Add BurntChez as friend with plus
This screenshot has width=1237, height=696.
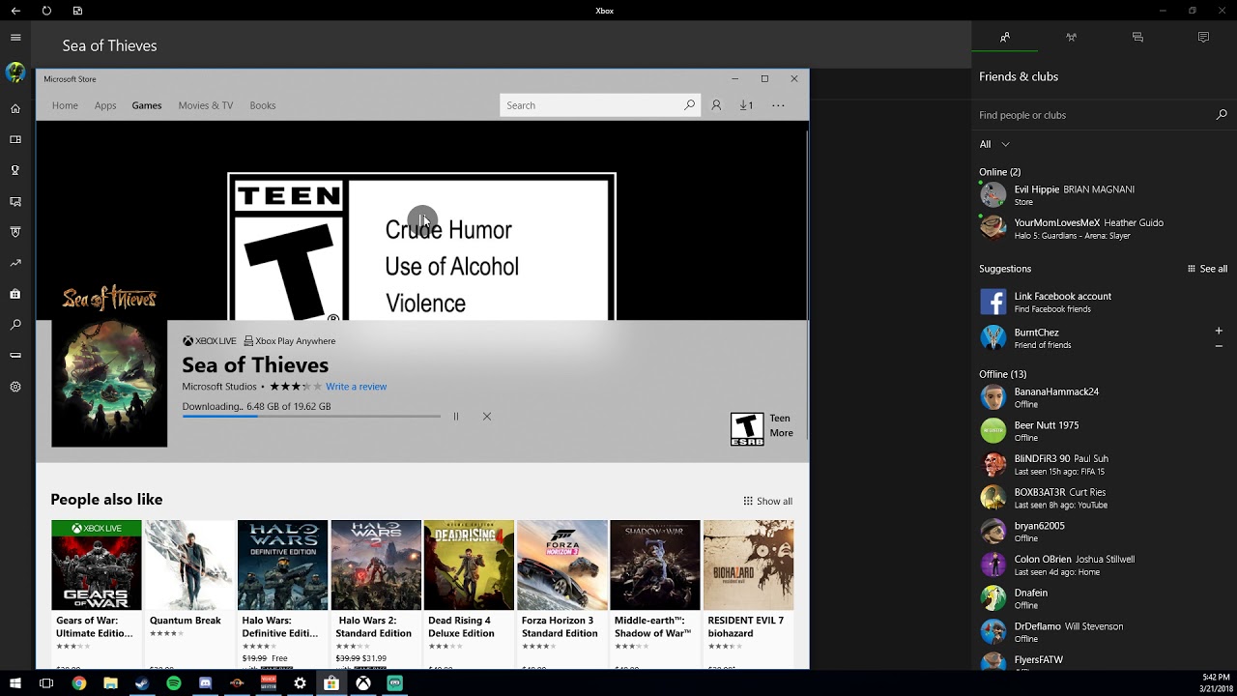point(1219,331)
